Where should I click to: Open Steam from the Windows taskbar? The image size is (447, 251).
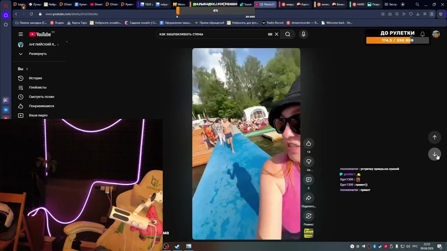pos(177,246)
